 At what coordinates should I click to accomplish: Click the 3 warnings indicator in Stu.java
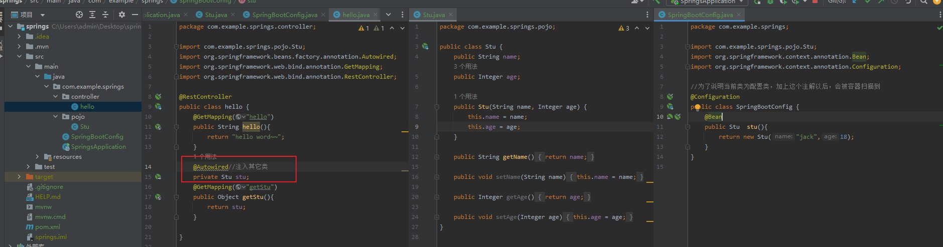624,28
